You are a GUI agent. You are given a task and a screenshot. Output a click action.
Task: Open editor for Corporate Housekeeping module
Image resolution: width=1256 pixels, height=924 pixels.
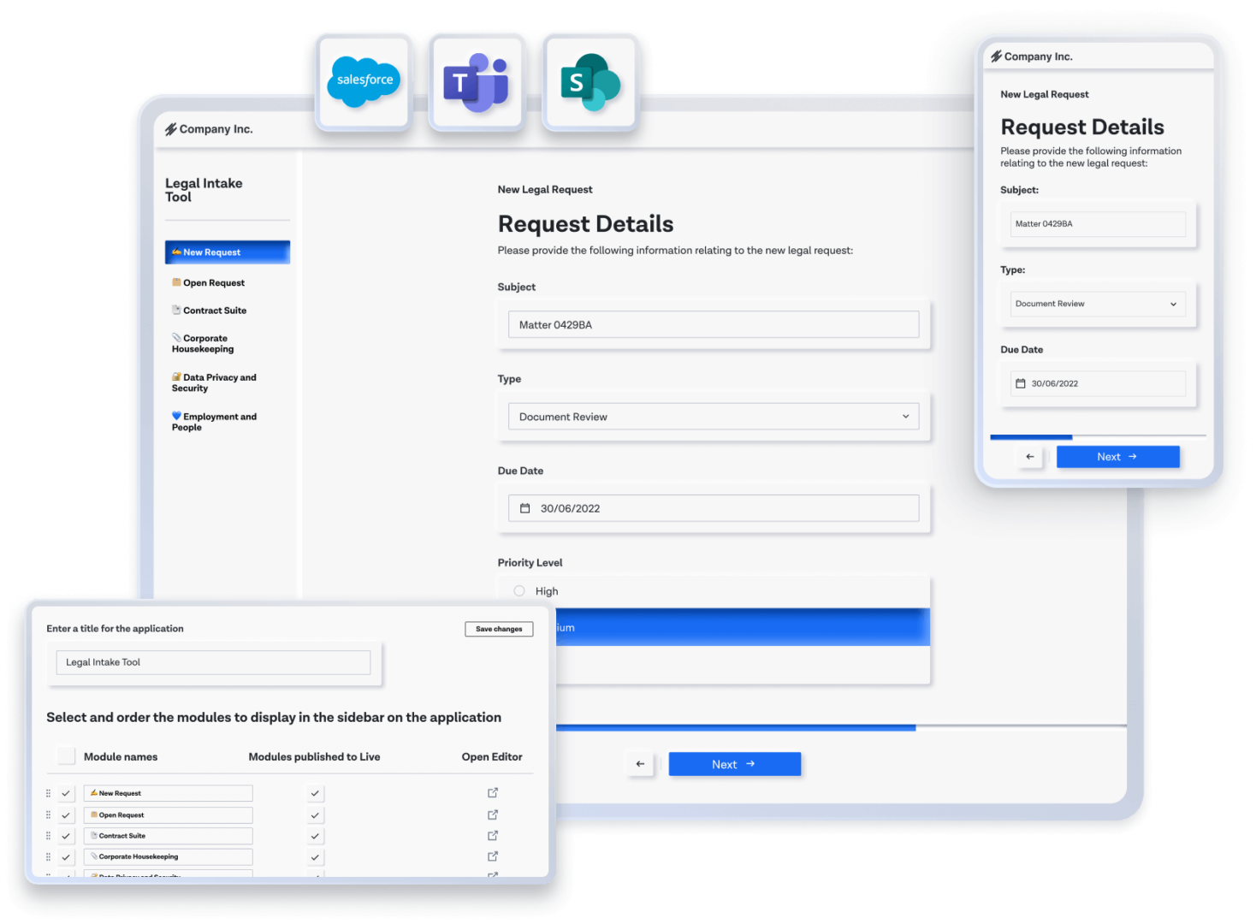tap(493, 856)
